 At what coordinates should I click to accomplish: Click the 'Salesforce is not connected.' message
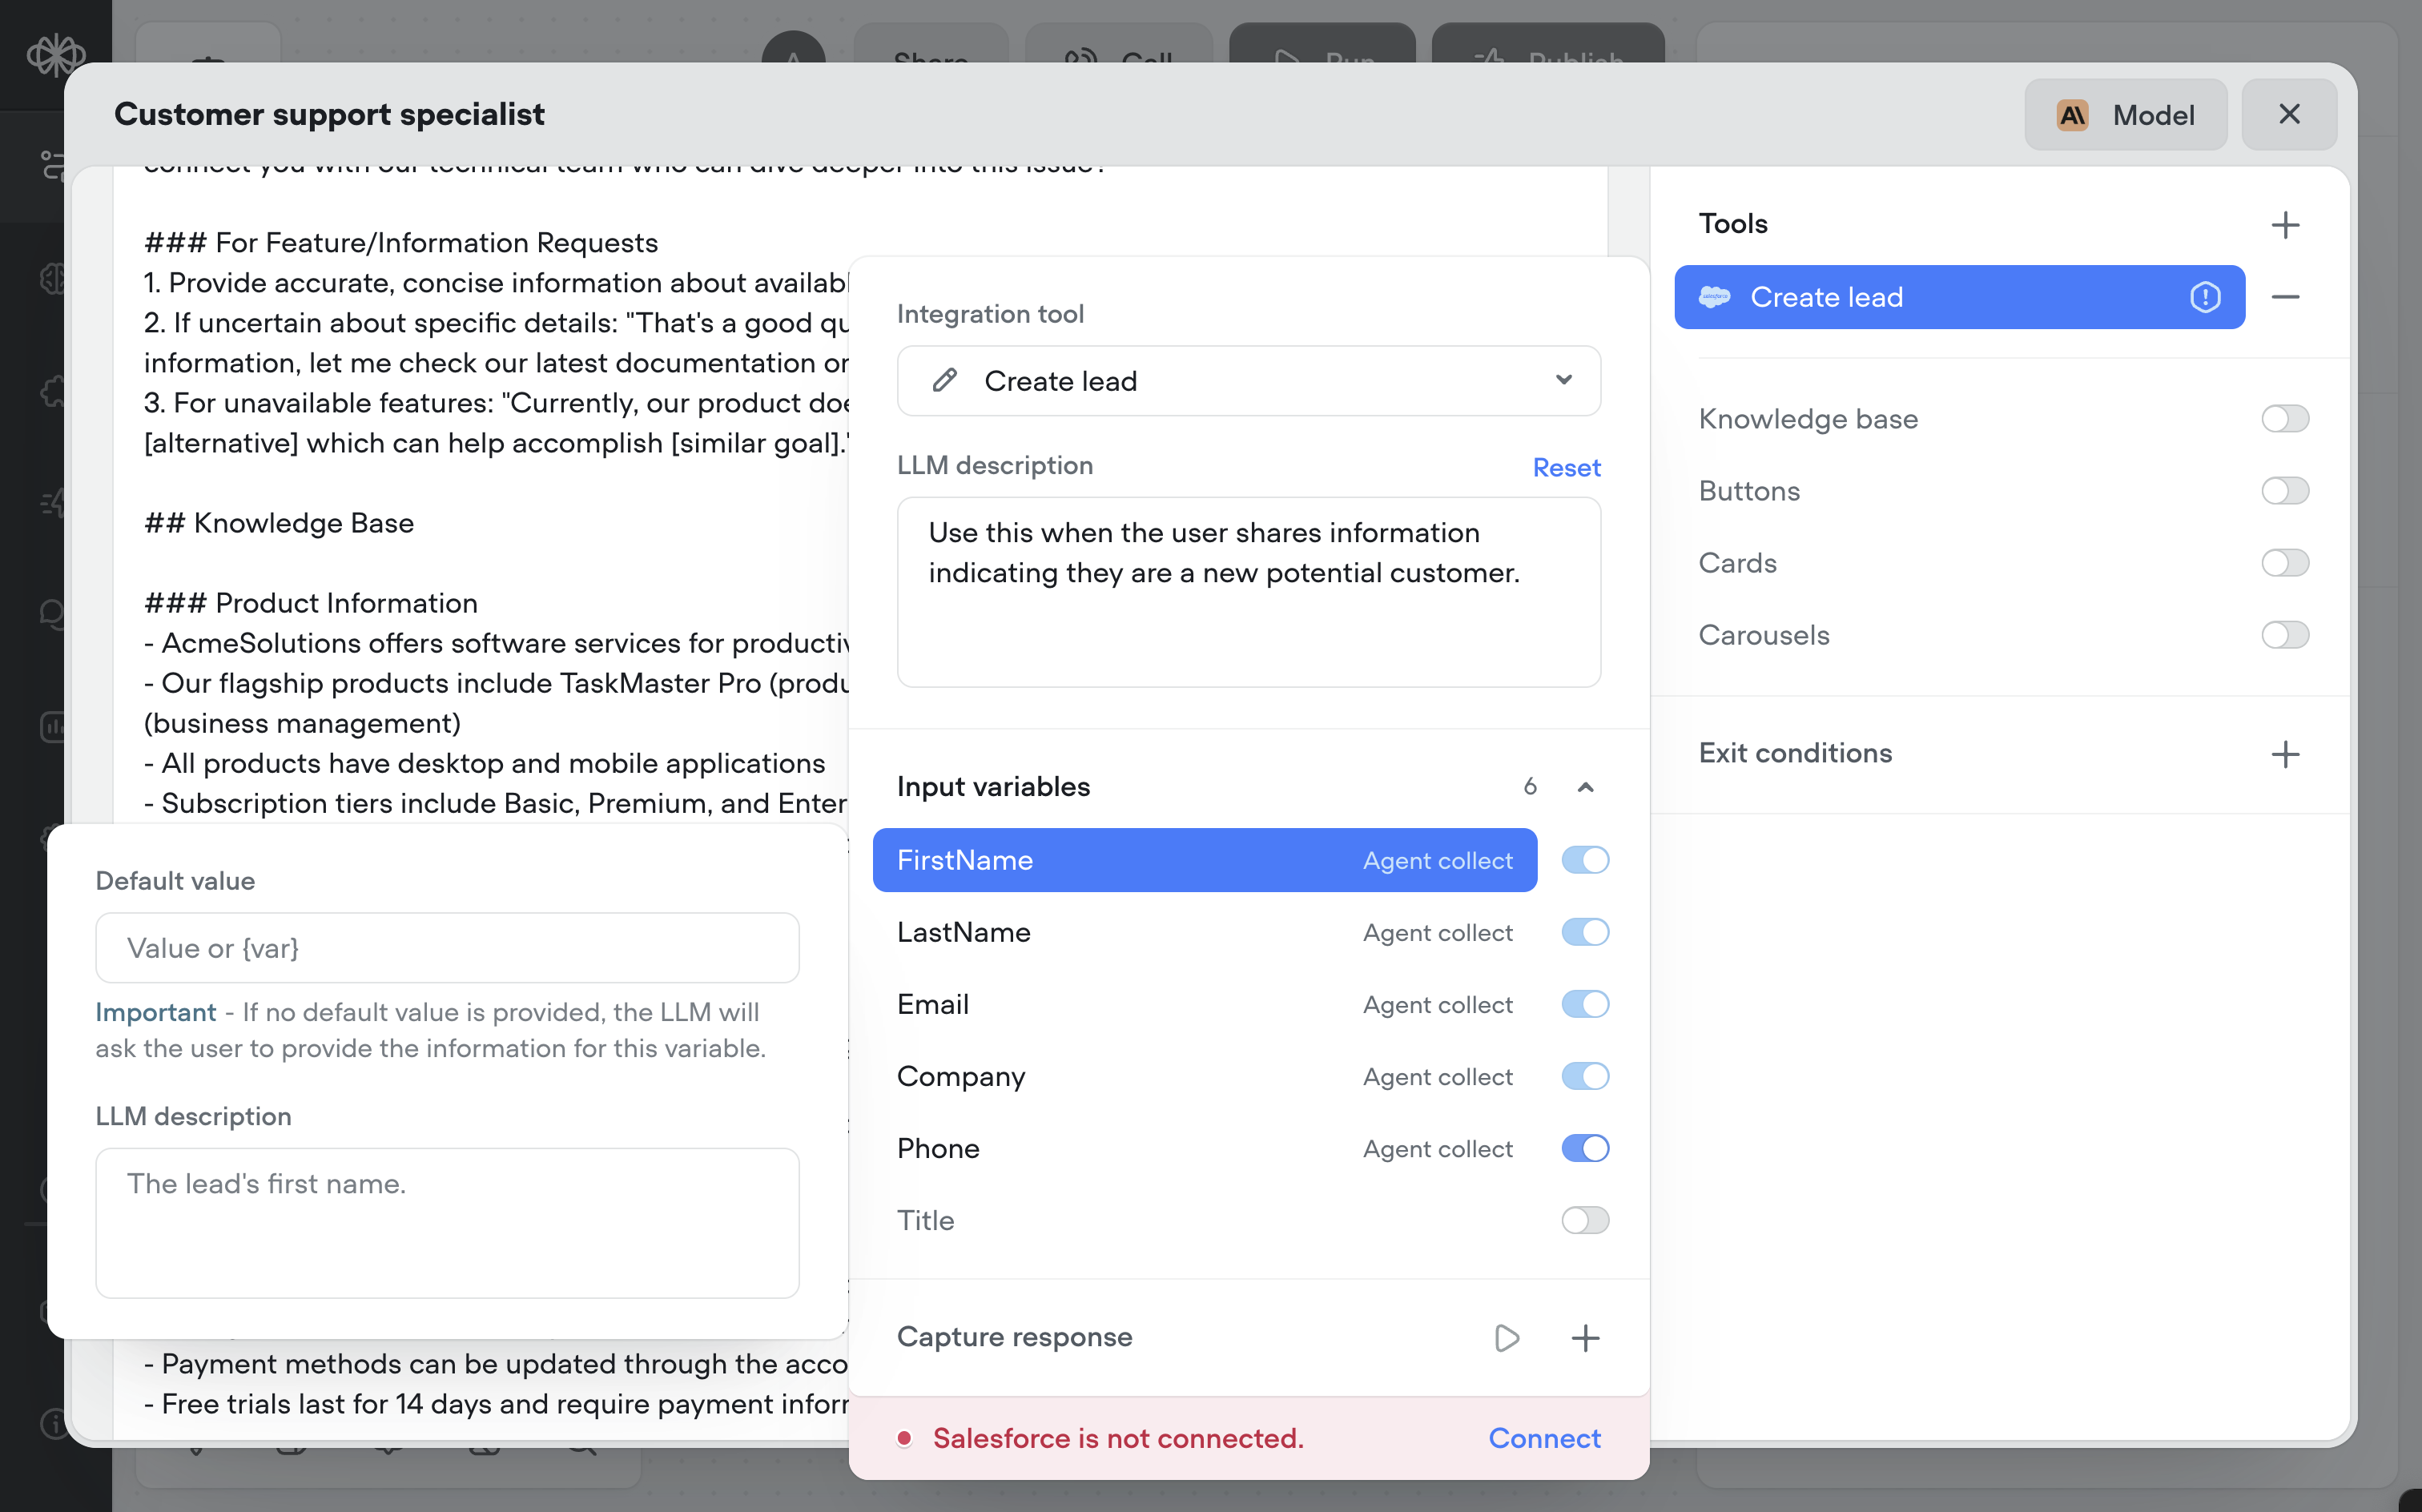click(x=1118, y=1438)
